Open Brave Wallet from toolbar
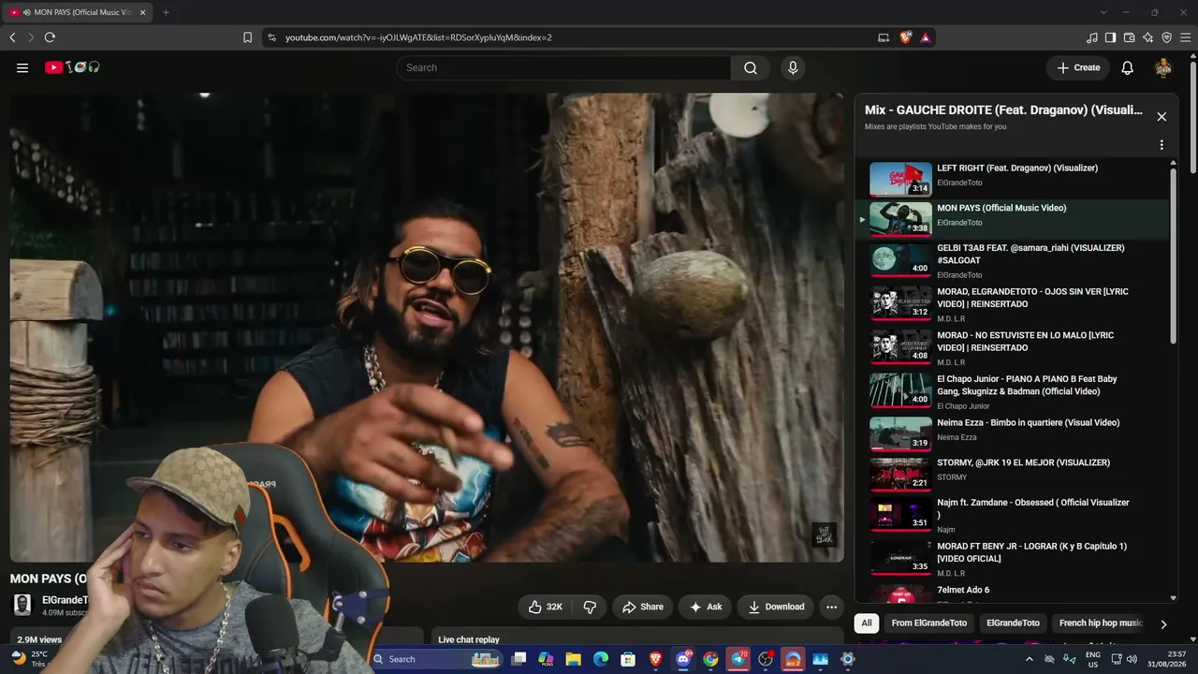 [1129, 37]
